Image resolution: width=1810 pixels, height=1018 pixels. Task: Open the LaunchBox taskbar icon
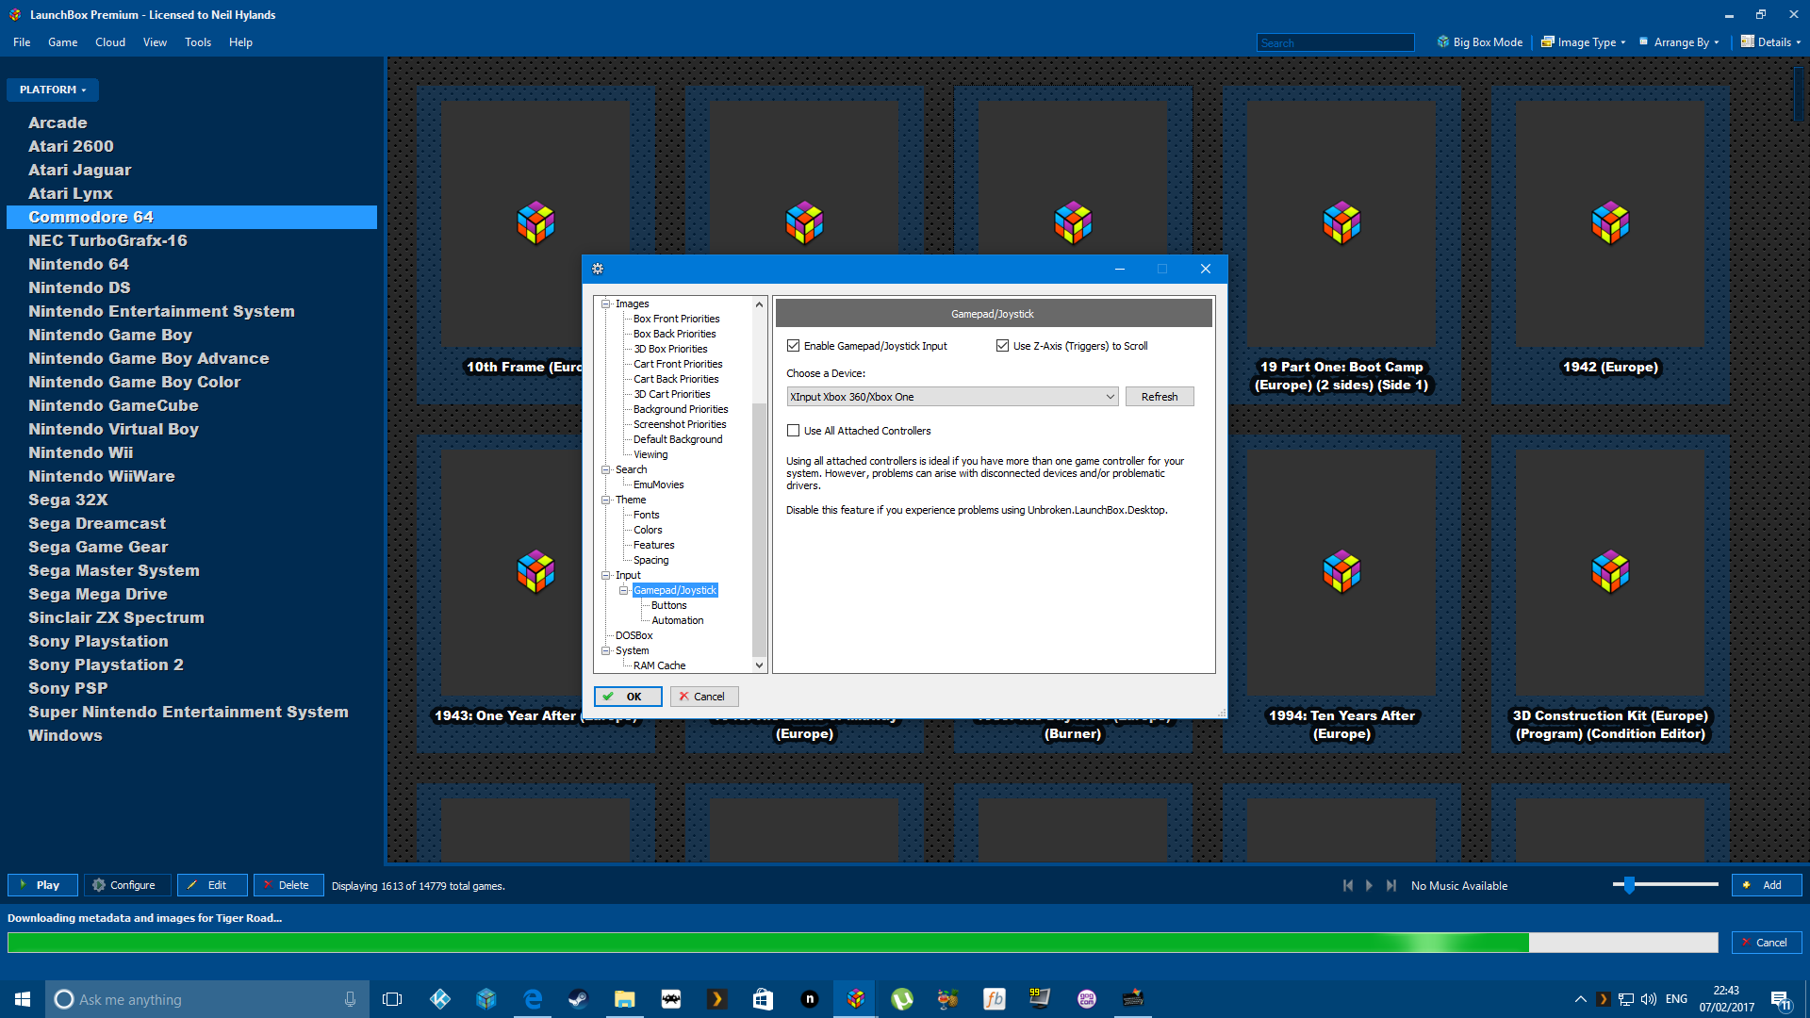tap(856, 999)
